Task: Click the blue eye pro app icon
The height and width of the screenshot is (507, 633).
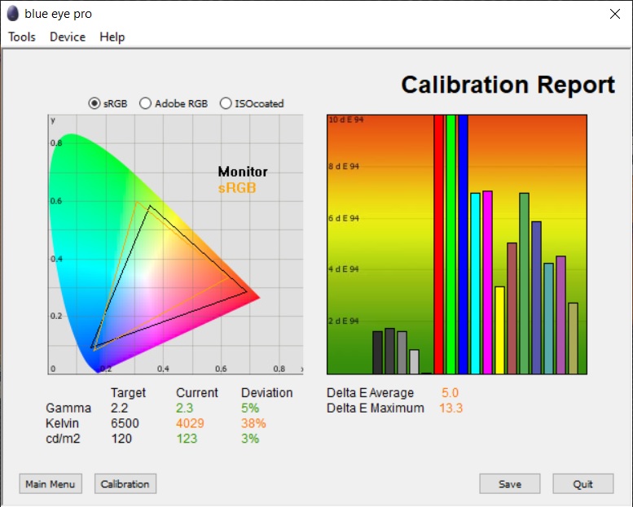Action: click(13, 14)
